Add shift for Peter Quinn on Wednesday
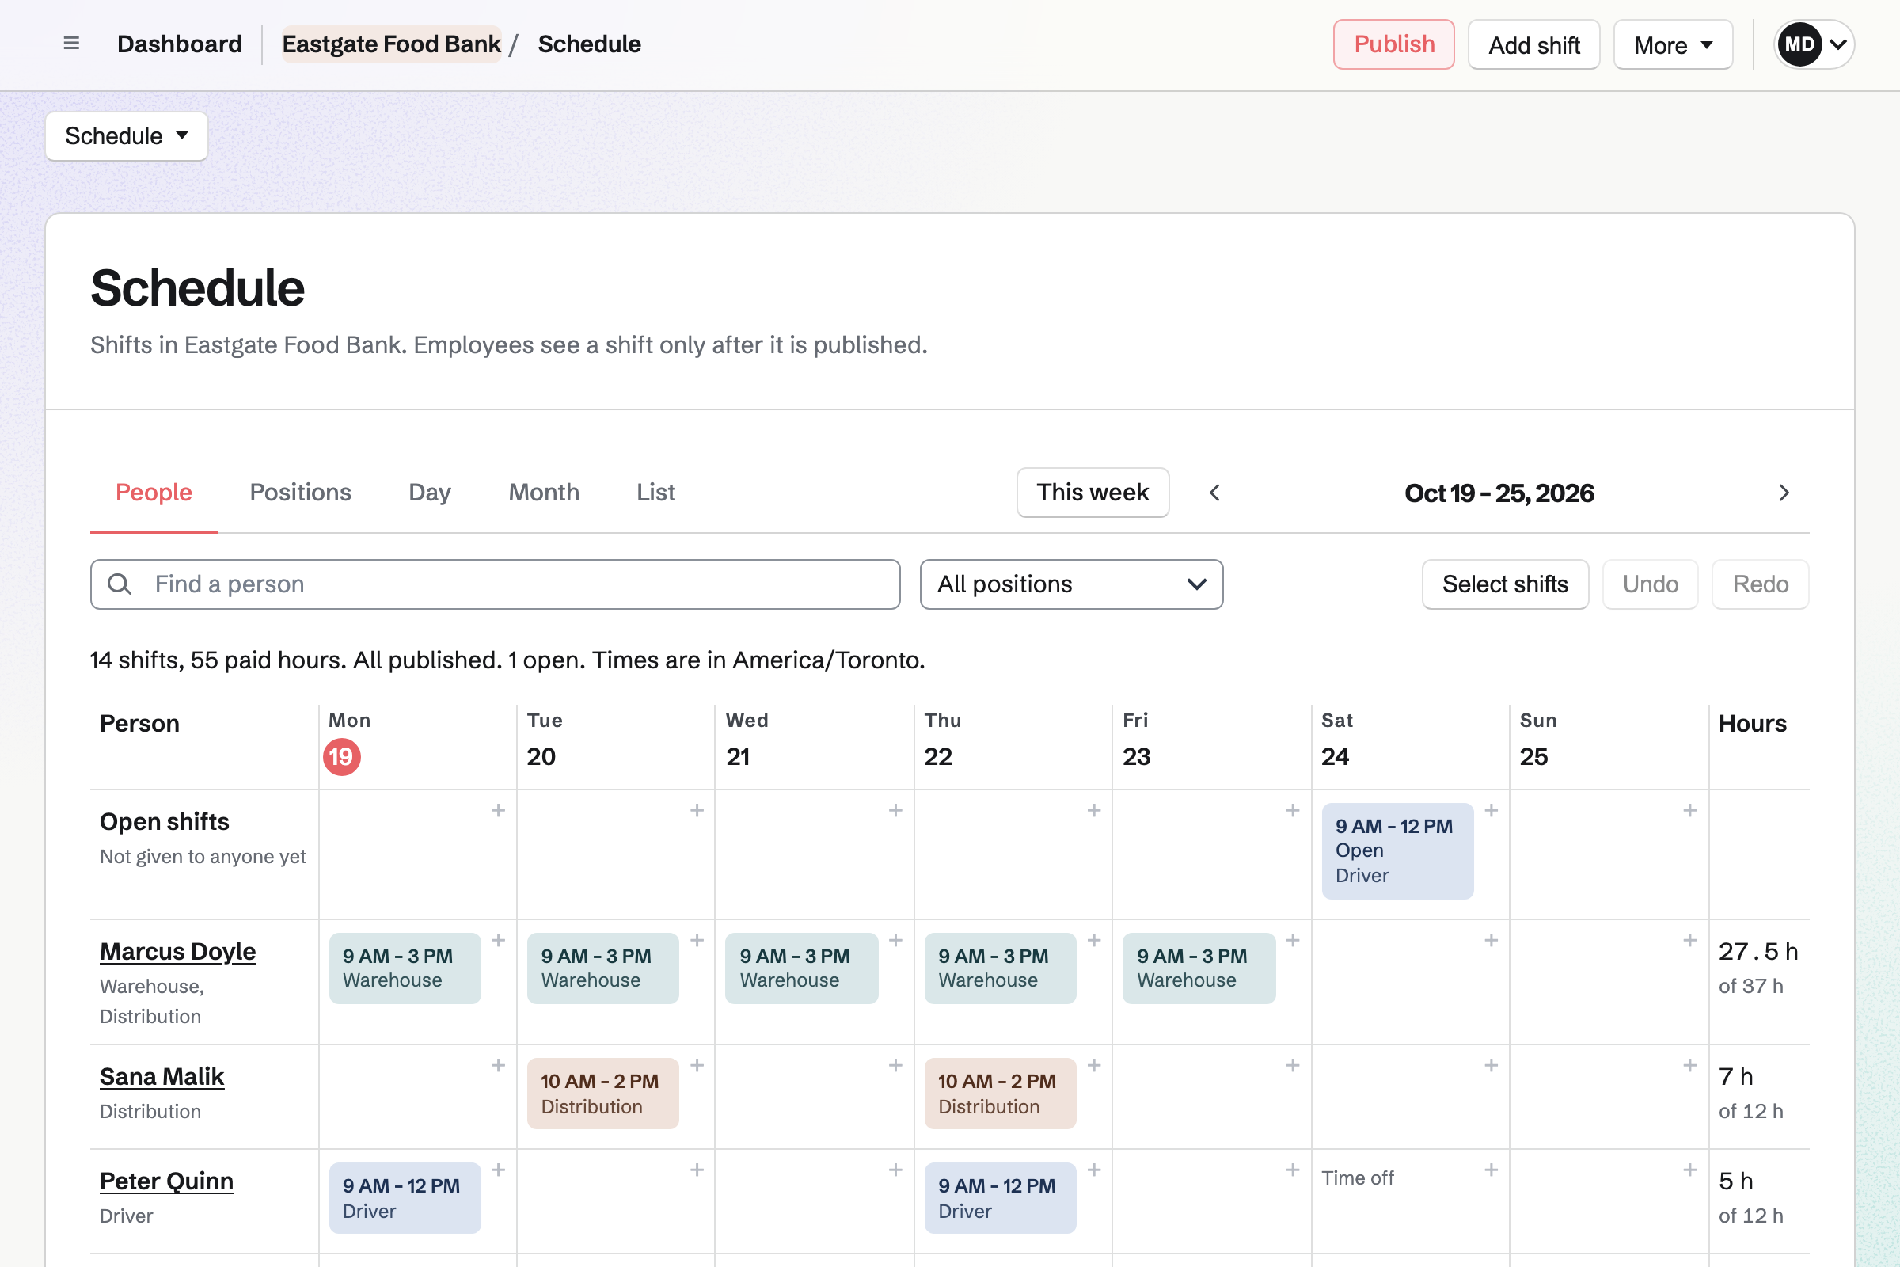 coord(895,1170)
